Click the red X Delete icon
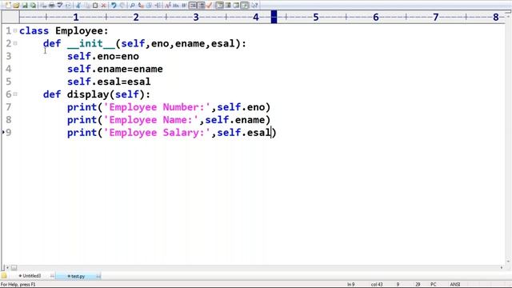512x288 pixels. click(103, 6)
